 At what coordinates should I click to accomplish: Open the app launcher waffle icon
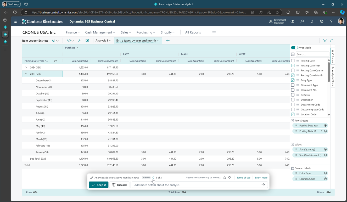point(15,21)
